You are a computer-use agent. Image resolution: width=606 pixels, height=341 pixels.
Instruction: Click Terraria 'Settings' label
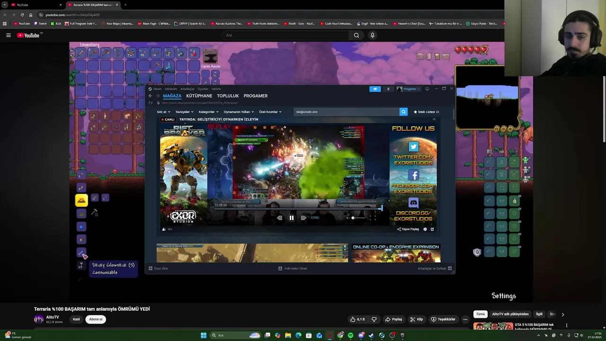coord(504,296)
